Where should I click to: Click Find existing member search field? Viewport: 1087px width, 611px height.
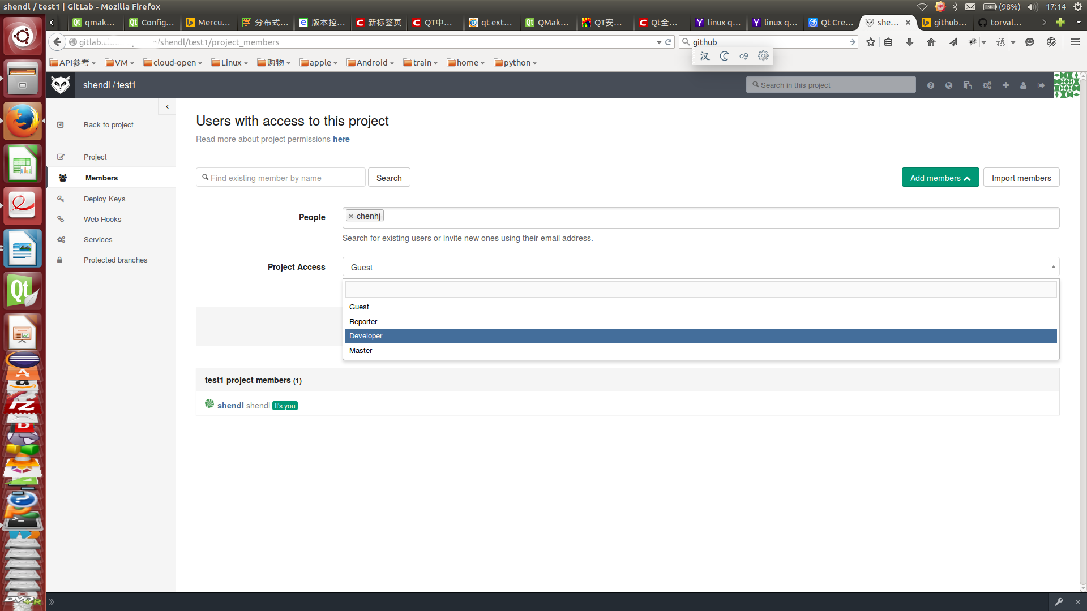click(281, 178)
